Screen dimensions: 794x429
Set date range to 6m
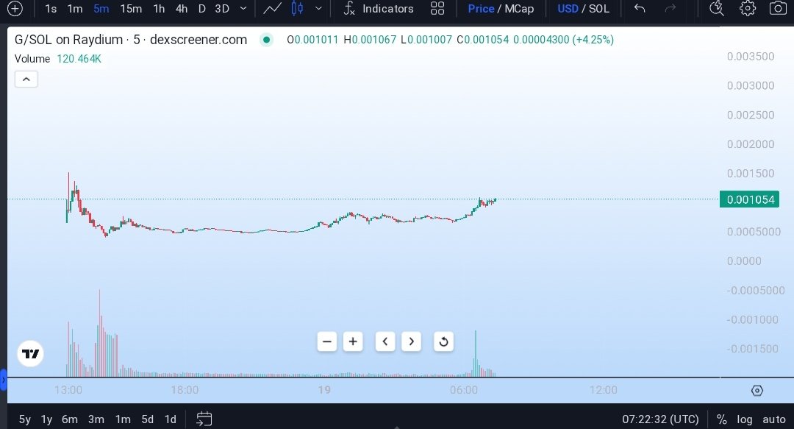(x=70, y=419)
